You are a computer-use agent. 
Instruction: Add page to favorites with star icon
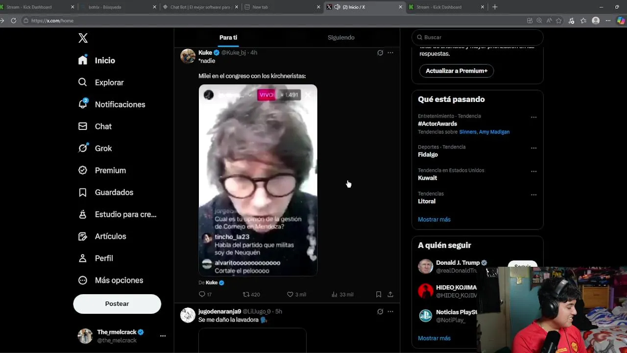coord(559,21)
